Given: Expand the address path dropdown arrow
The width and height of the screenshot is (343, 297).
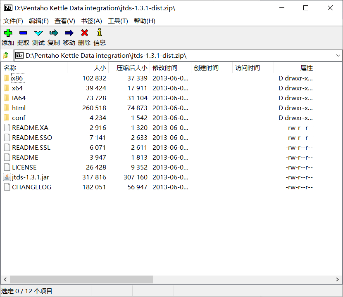Looking at the screenshot, I should [x=338, y=55].
